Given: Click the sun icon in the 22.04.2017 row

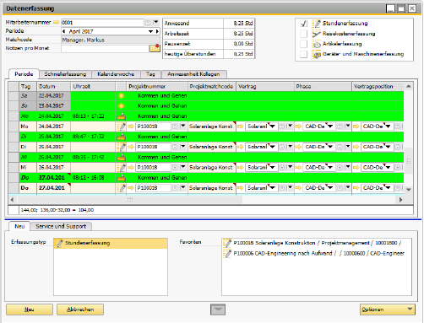Looking at the screenshot, I should click(x=121, y=96).
